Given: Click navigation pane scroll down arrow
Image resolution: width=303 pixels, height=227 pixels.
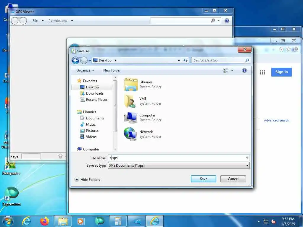Looking at the screenshot, I should (x=115, y=149).
